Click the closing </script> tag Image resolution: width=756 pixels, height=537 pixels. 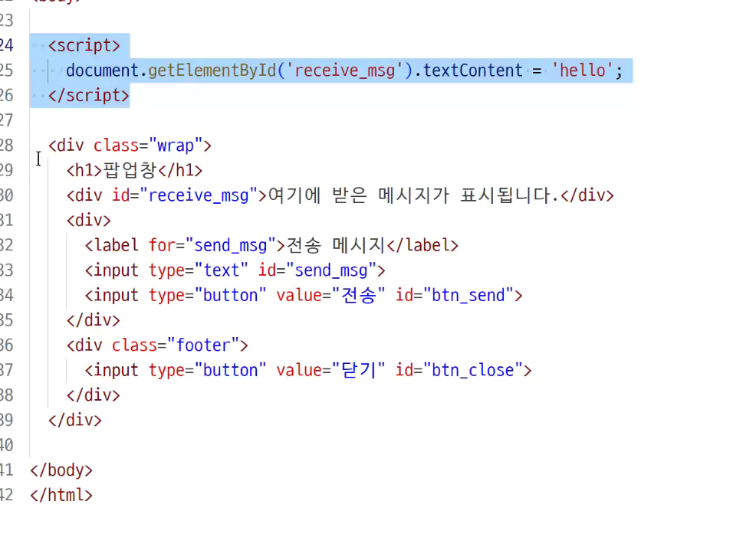[89, 96]
